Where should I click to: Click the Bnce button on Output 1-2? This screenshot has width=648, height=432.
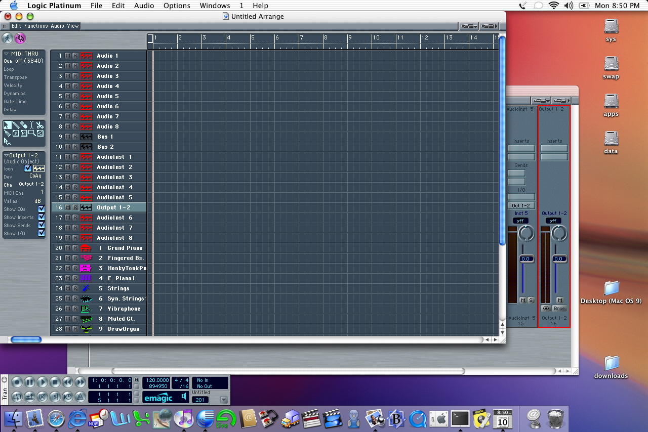click(559, 309)
